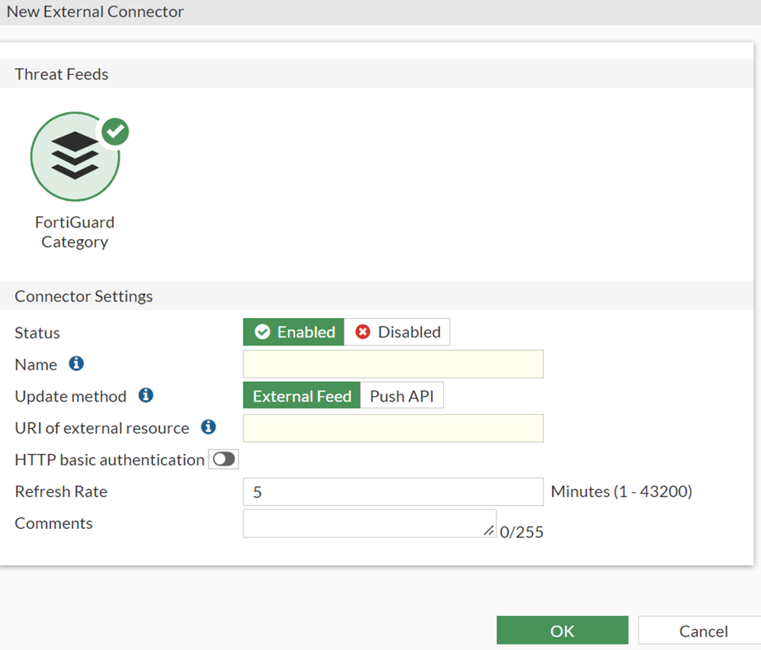The width and height of the screenshot is (761, 650).
Task: Click the 0/255 character counter
Action: click(x=521, y=531)
